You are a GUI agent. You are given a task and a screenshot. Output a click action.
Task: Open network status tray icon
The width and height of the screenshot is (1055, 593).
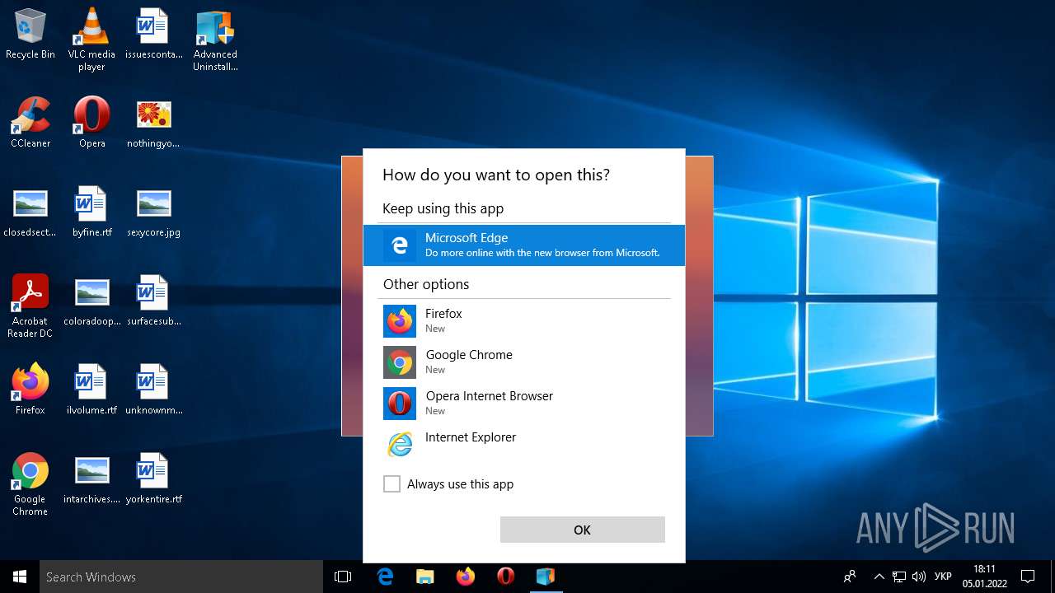899,577
